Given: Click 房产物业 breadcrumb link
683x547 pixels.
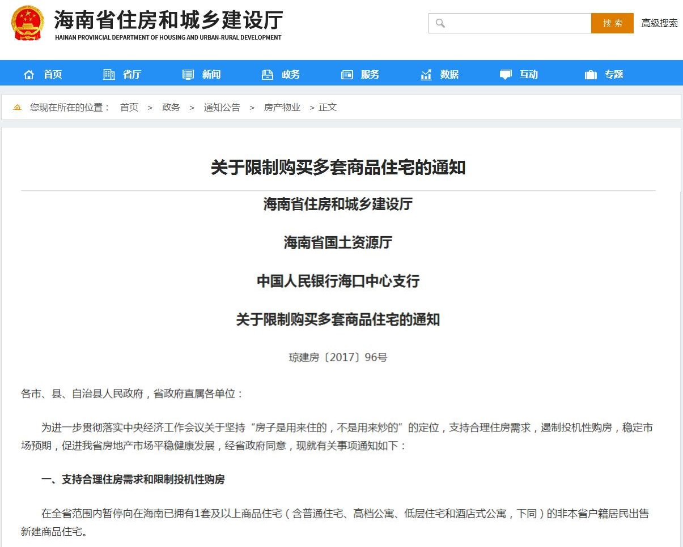Looking at the screenshot, I should [282, 108].
